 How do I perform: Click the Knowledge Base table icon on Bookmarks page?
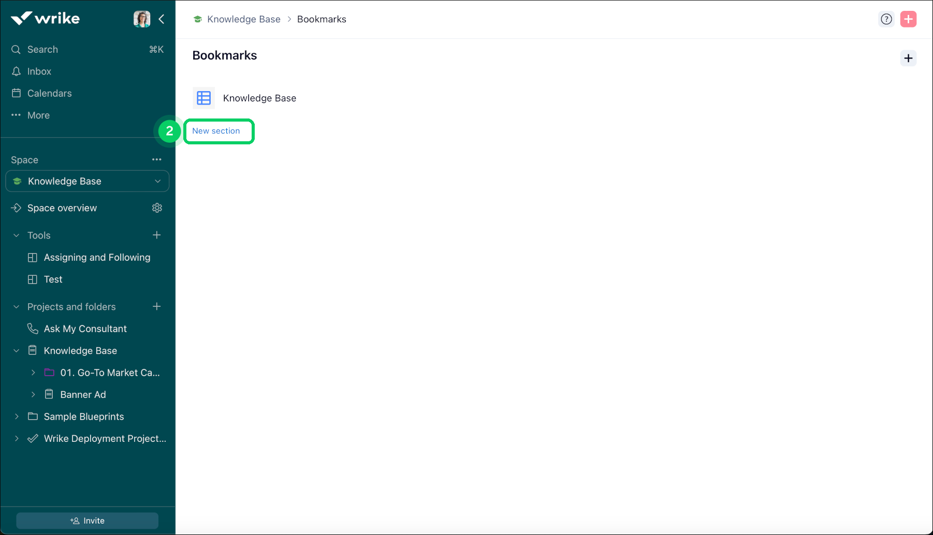pyautogui.click(x=203, y=98)
